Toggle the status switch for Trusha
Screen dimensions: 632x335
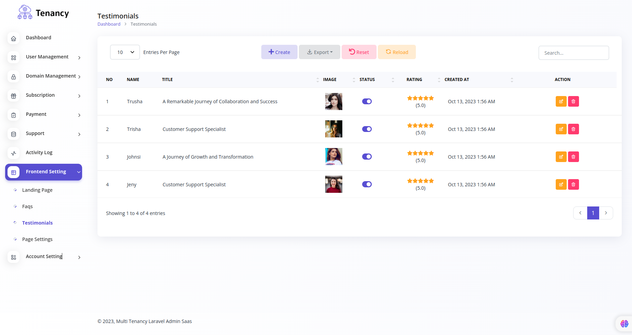pyautogui.click(x=367, y=101)
